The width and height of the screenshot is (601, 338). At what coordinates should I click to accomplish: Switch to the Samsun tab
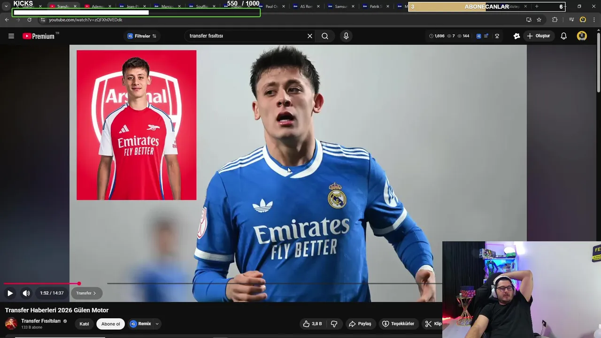point(341,7)
